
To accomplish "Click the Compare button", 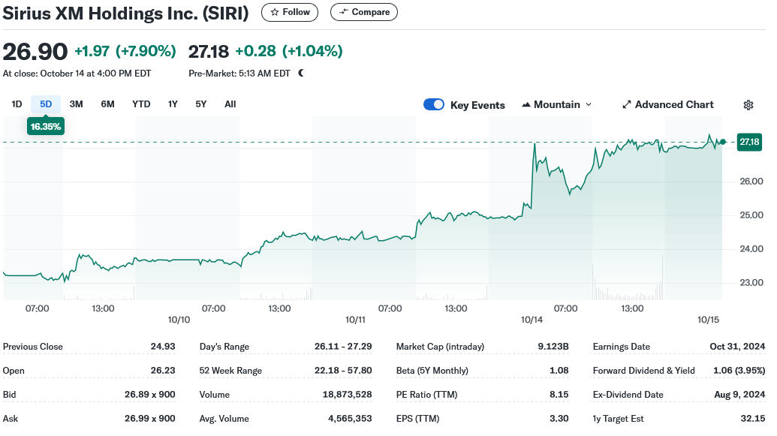I will coord(363,13).
